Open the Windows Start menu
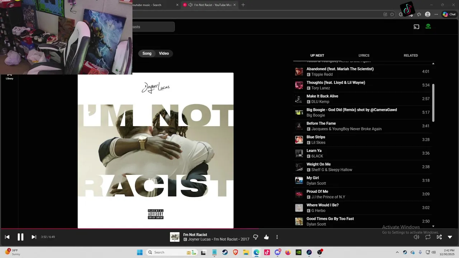The height and width of the screenshot is (258, 459). (139, 252)
